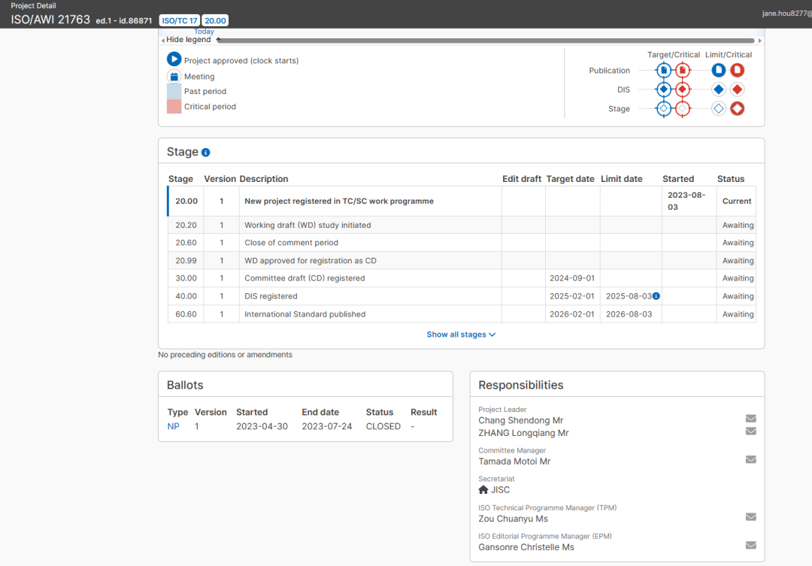Click the envelope icon for Gansonre Christelle
The height and width of the screenshot is (566, 812).
tap(750, 546)
